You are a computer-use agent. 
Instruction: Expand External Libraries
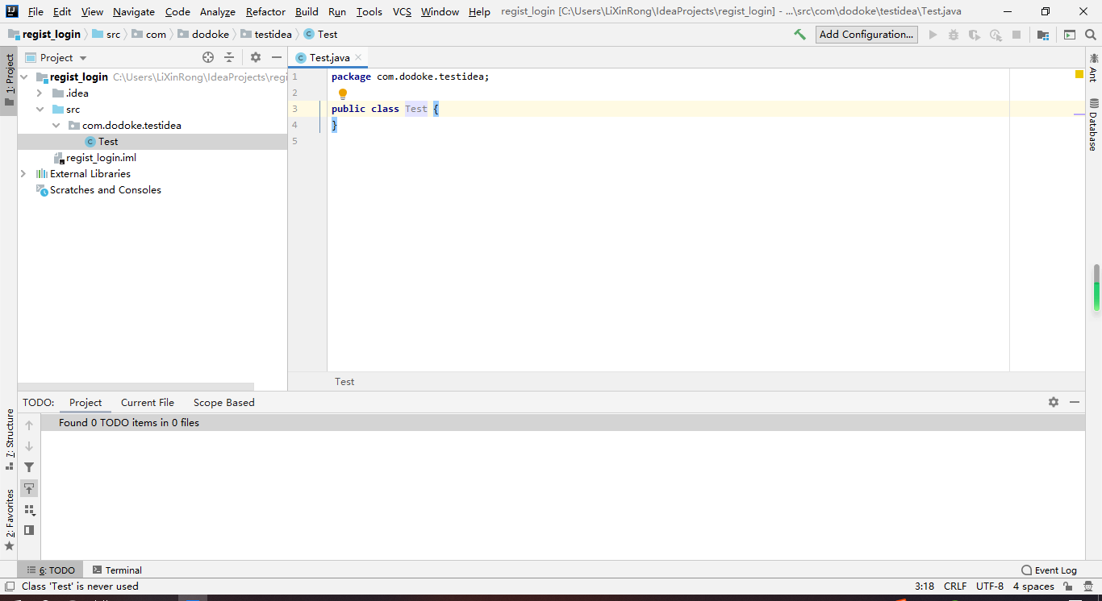23,173
